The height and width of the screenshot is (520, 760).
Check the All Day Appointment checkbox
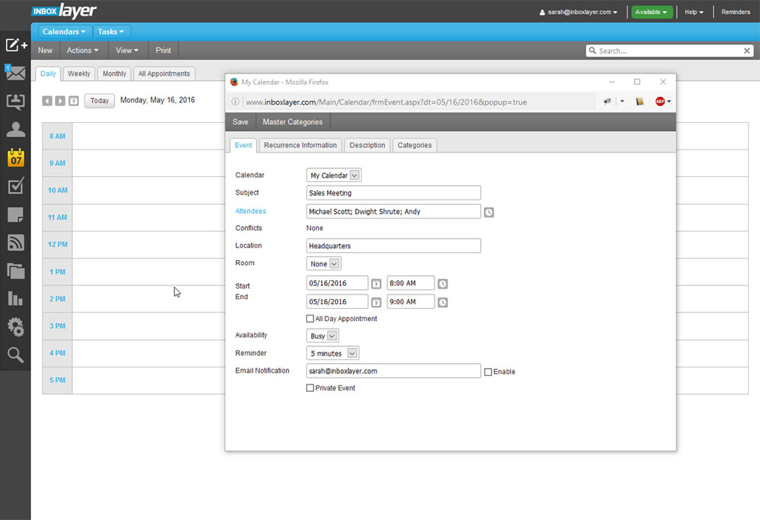pyautogui.click(x=310, y=319)
